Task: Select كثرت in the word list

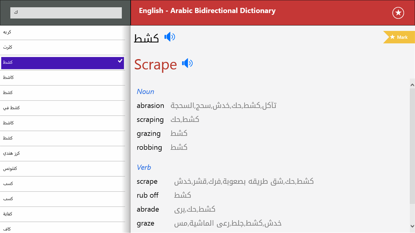Action: pyautogui.click(x=8, y=47)
